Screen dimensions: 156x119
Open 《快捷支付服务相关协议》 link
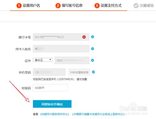pos(55,114)
